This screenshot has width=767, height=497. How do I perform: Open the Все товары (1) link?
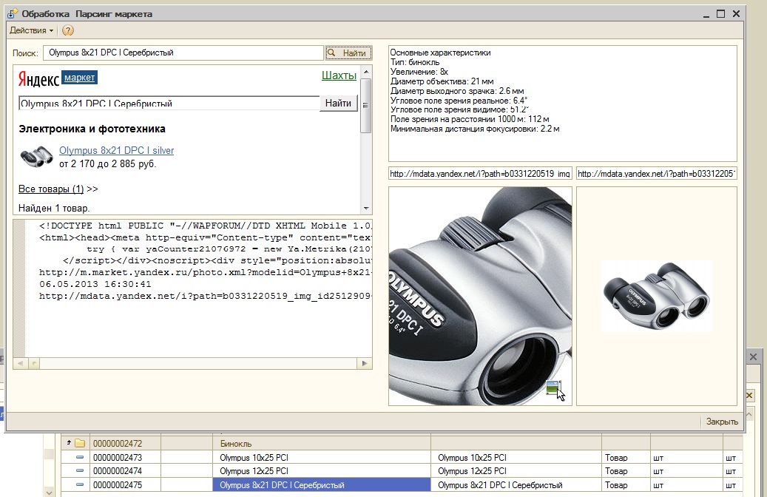(x=51, y=189)
